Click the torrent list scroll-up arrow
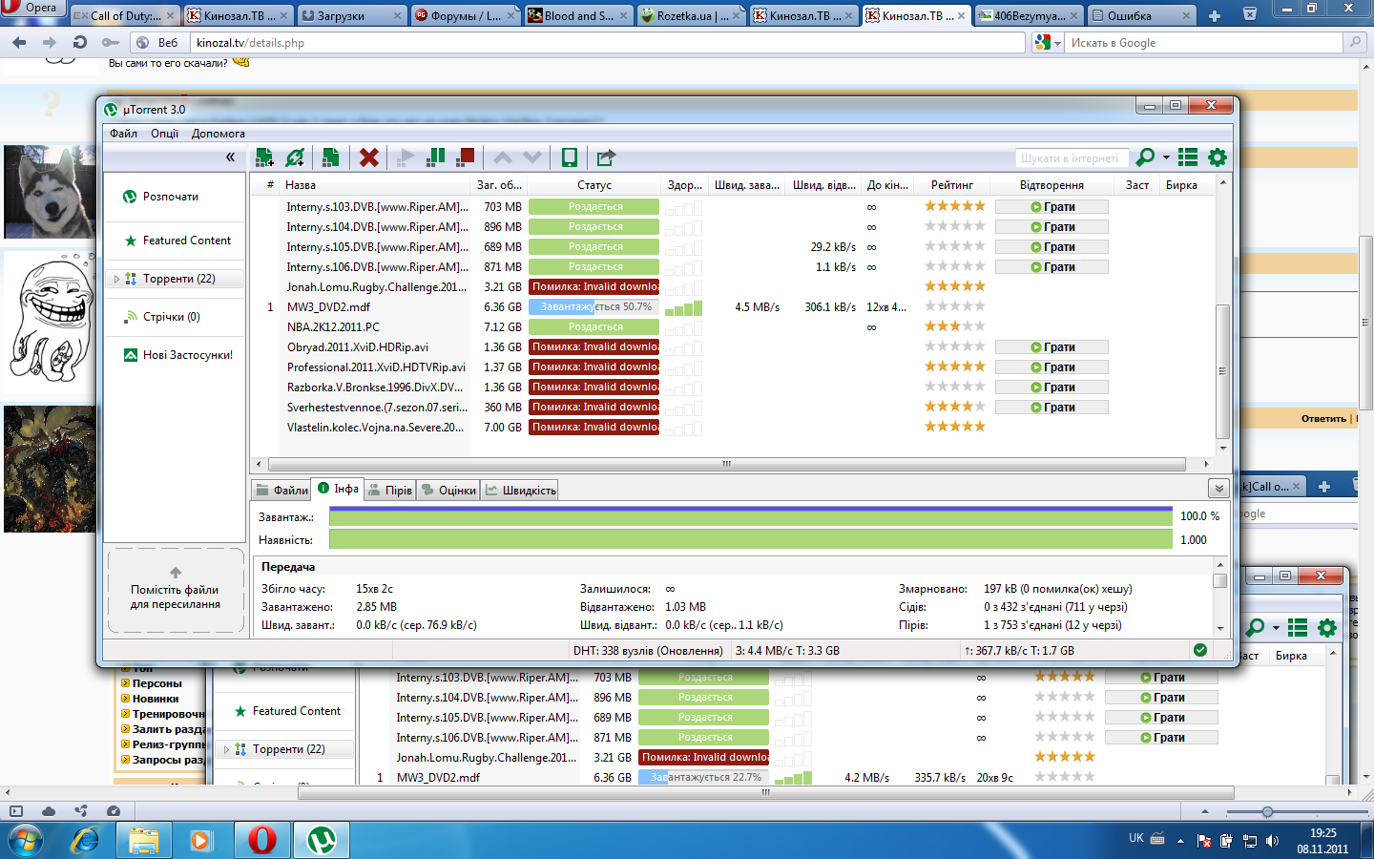This screenshot has height=859, width=1374. point(1223,182)
